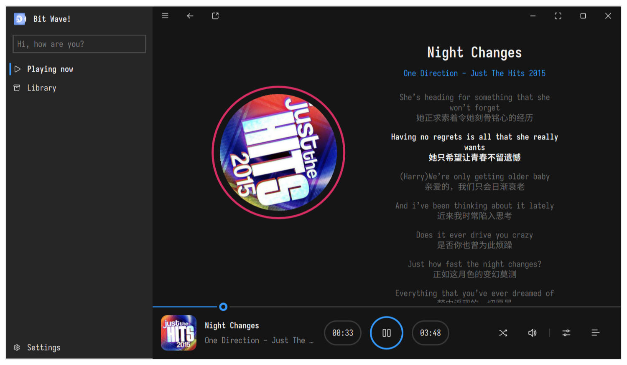The width and height of the screenshot is (627, 365).
Task: Click the truncated artist text in player bar
Action: pos(259,340)
